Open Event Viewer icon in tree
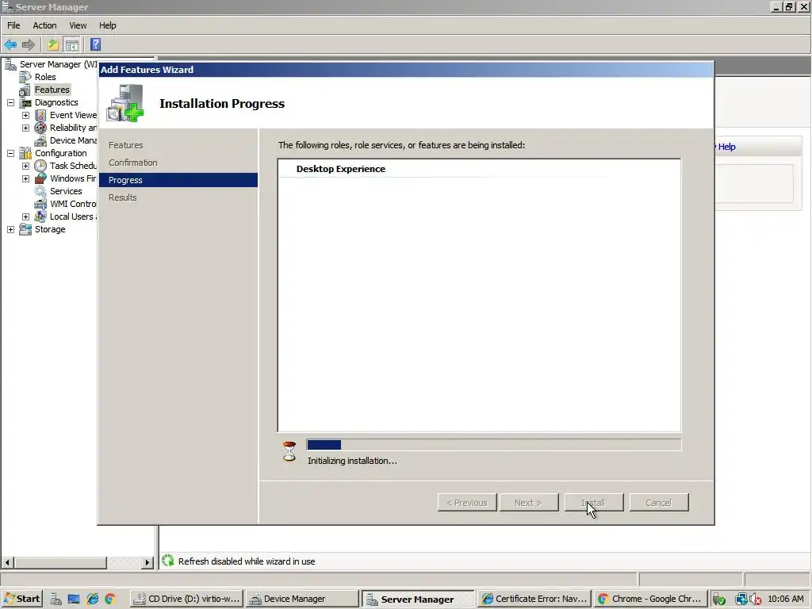 pyautogui.click(x=40, y=115)
